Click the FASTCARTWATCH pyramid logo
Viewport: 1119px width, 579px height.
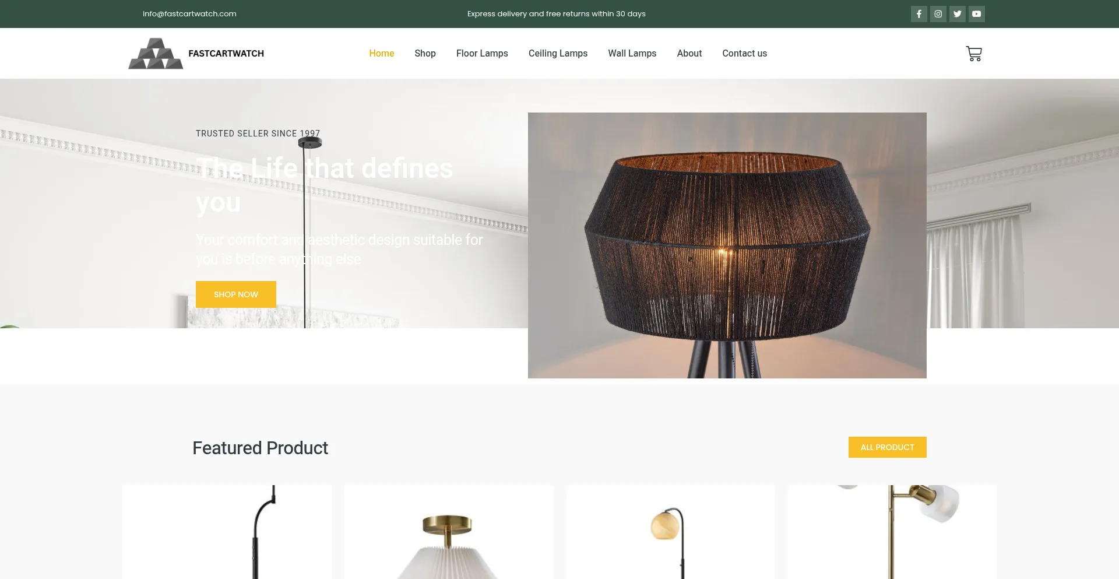click(x=156, y=54)
